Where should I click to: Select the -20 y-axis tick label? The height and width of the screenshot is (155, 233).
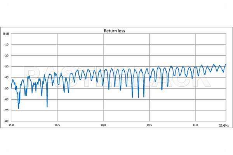coord(7,55)
